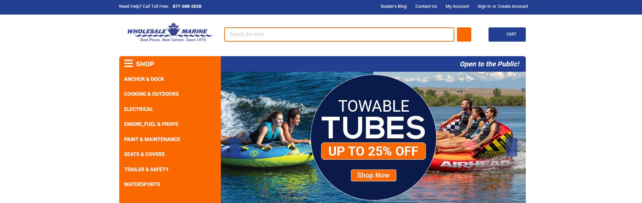Click into the store search field

(339, 35)
